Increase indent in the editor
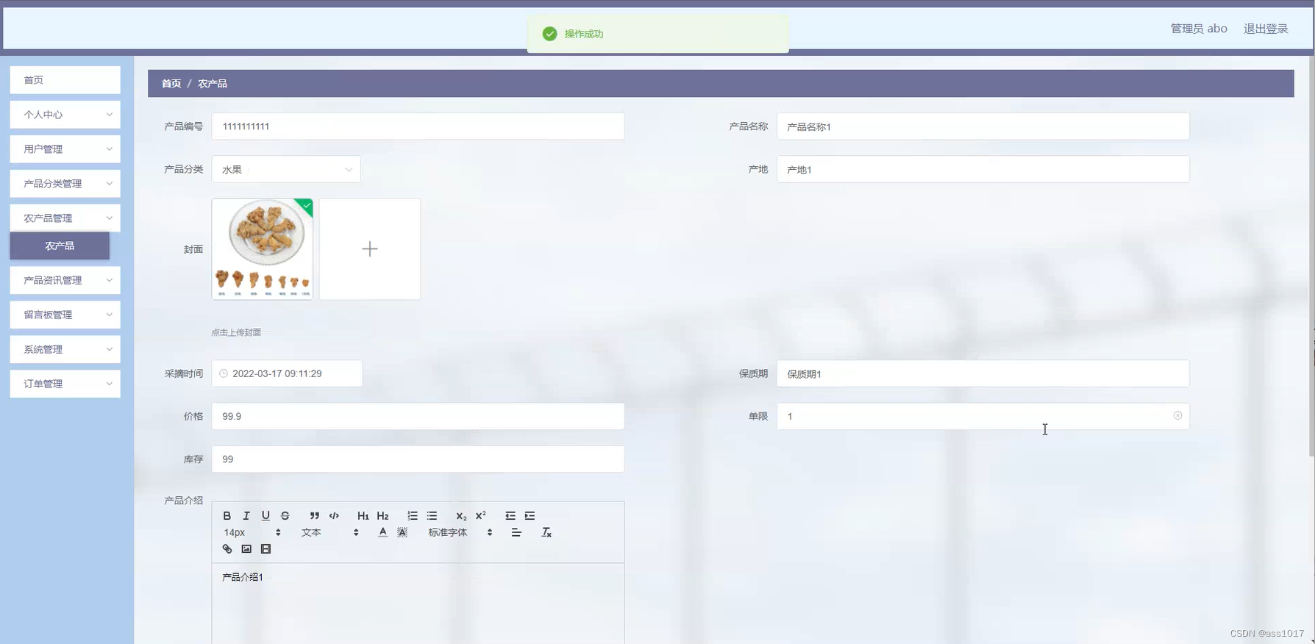 (x=530, y=515)
